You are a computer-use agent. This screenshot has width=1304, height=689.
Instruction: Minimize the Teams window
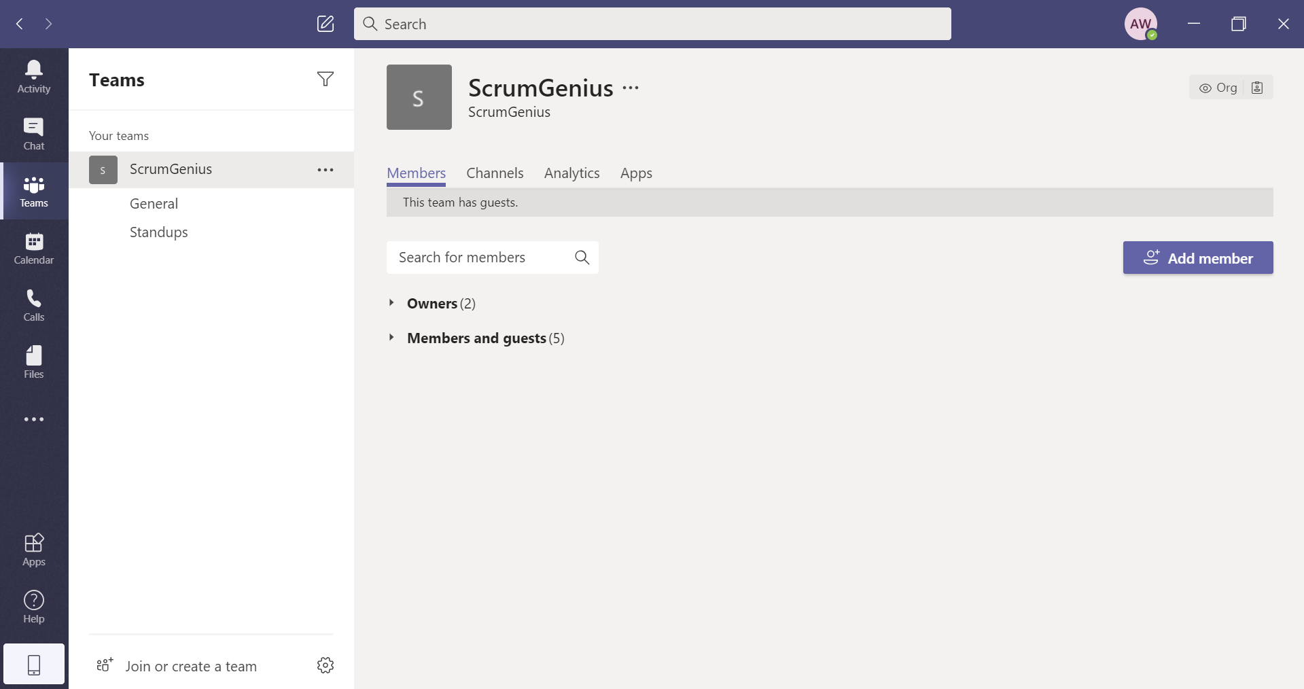(1194, 24)
